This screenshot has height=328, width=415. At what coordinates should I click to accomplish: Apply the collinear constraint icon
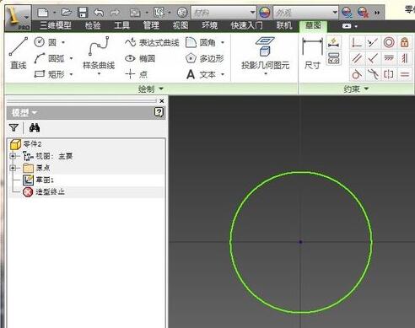[373, 42]
